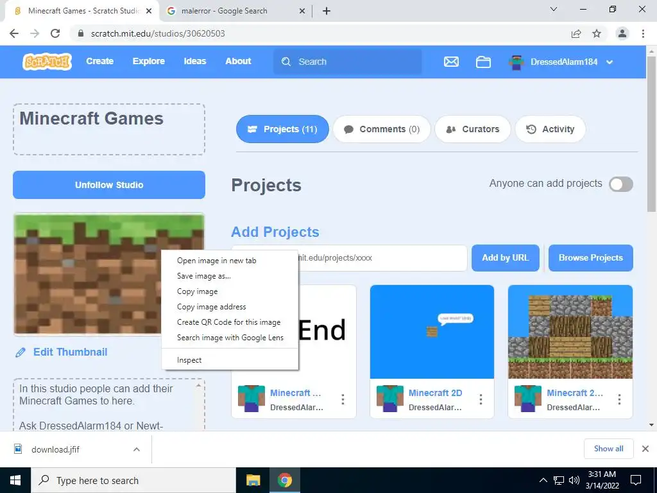Open About in Scratch navigation
This screenshot has width=657, height=493.
point(239,61)
